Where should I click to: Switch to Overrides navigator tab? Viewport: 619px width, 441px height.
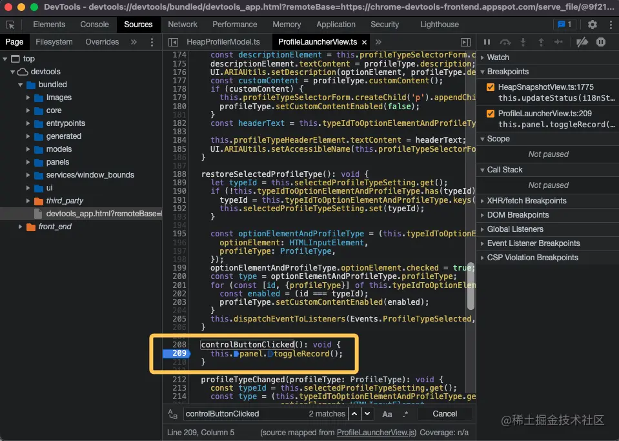coord(102,42)
